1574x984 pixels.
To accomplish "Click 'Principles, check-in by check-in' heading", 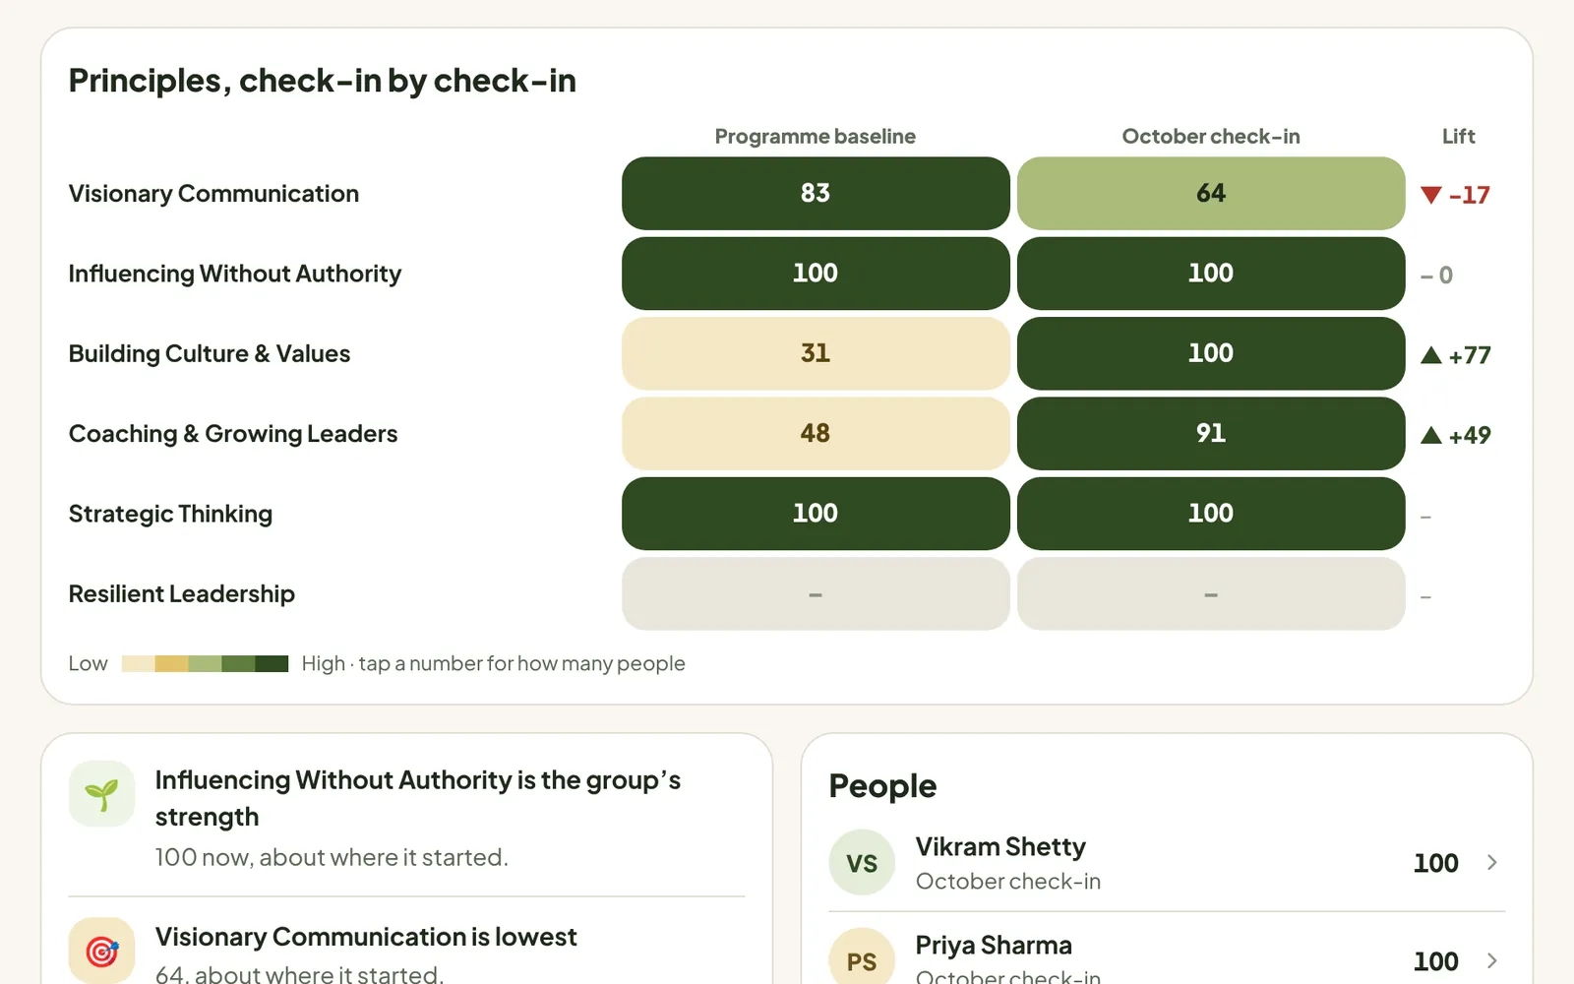I will point(323,81).
